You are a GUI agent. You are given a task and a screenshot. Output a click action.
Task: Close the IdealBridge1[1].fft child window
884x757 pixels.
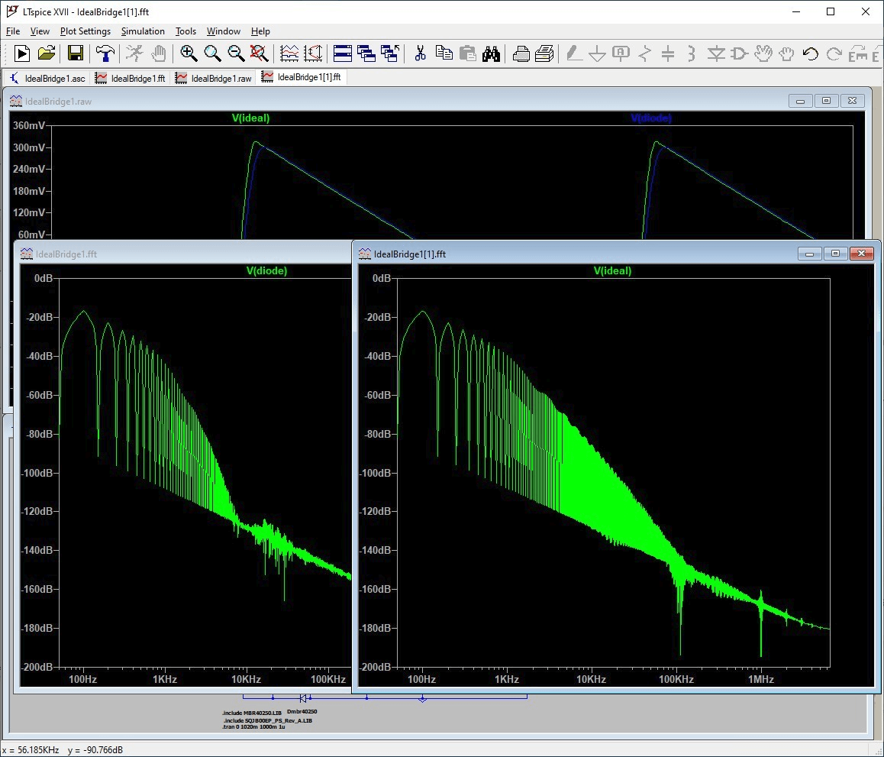[861, 254]
